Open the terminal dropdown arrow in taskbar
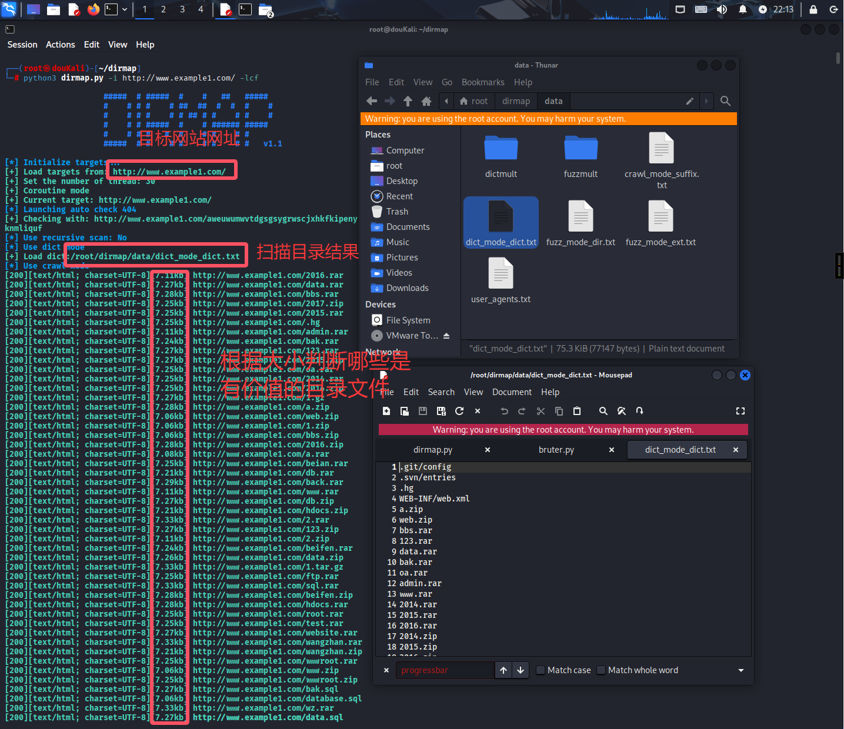This screenshot has height=729, width=844. pyautogui.click(x=125, y=9)
